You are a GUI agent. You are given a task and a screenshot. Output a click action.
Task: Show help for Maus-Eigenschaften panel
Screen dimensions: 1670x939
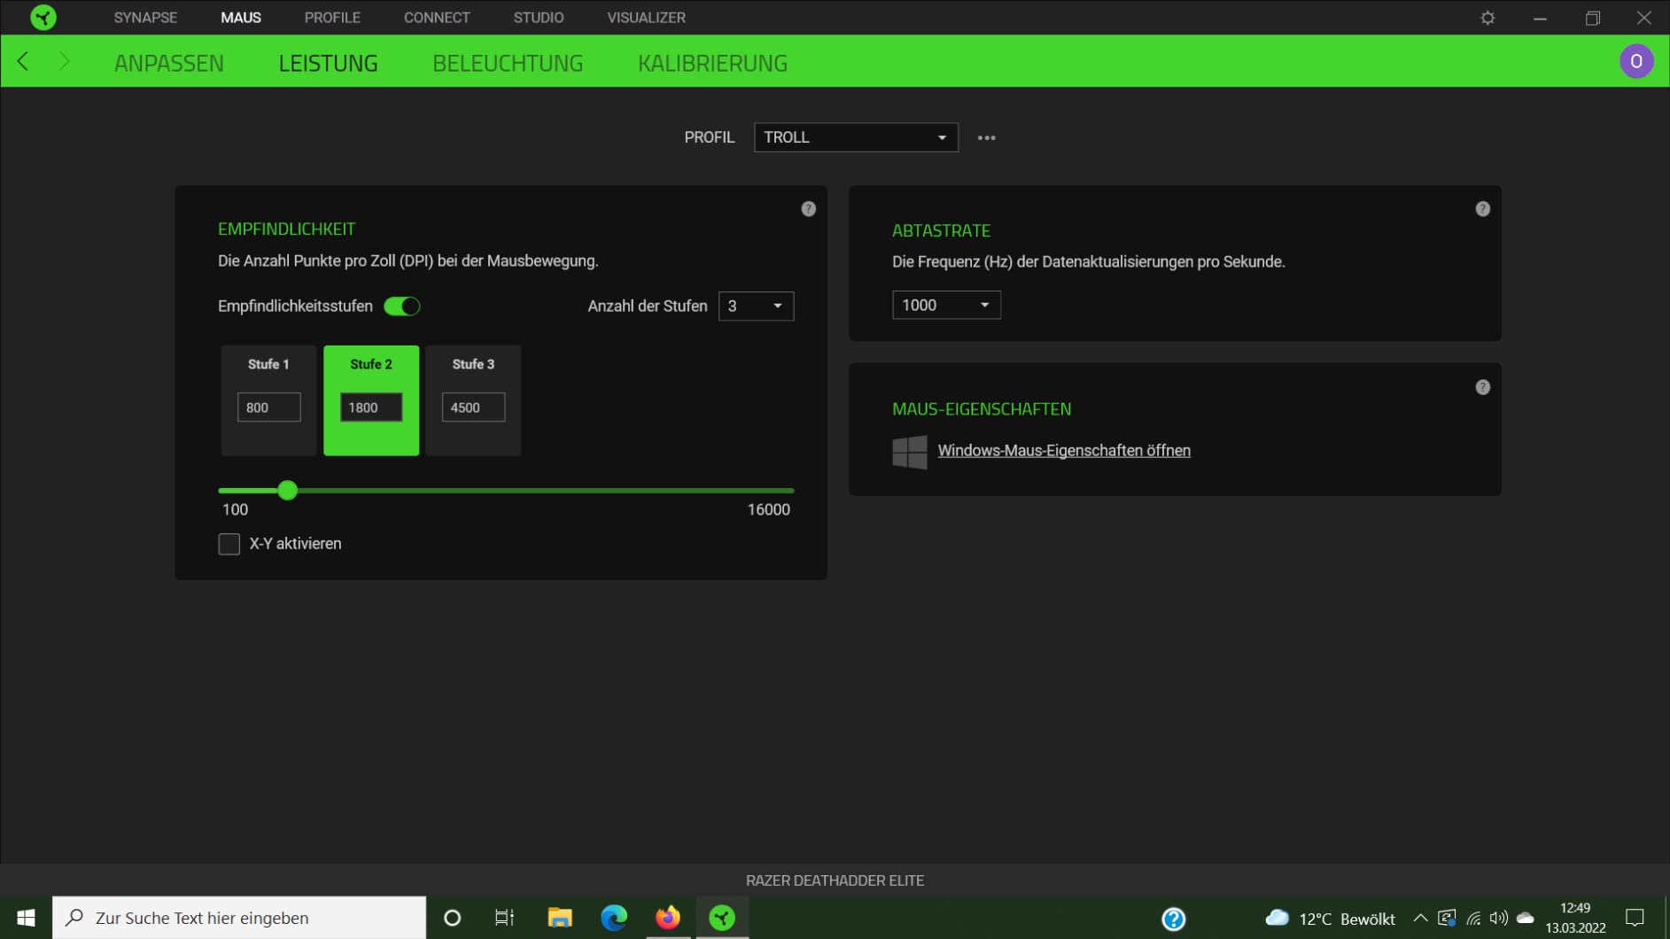tap(1482, 387)
